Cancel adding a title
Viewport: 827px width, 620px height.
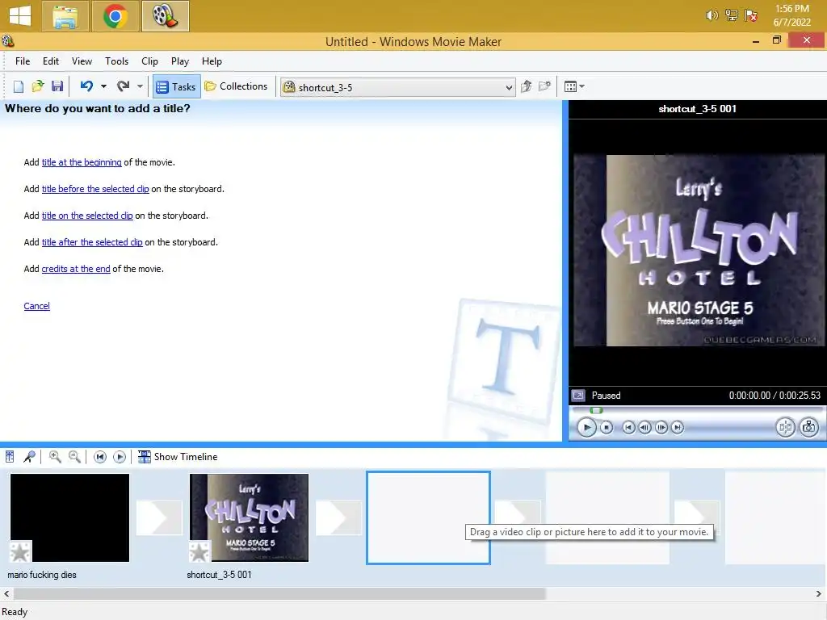tap(37, 306)
